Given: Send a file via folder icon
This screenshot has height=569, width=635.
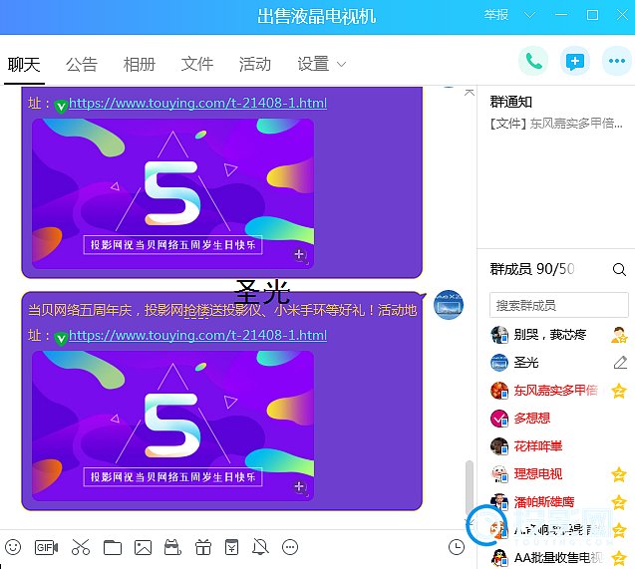Looking at the screenshot, I should point(113,547).
